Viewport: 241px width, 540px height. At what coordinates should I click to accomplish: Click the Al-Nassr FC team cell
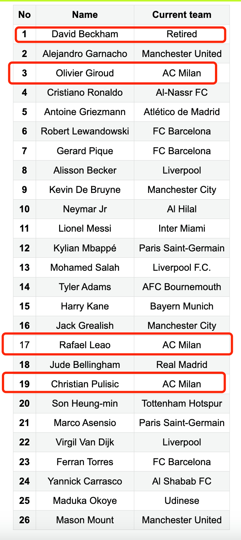182,93
